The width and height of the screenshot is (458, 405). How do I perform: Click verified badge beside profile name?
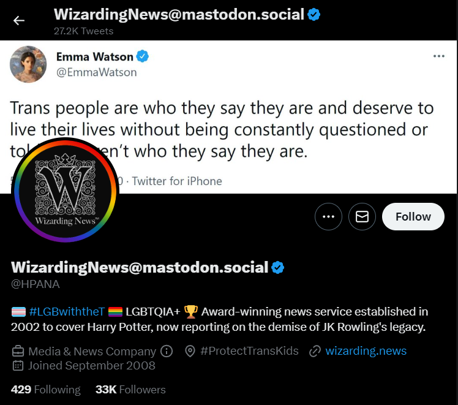tap(277, 267)
